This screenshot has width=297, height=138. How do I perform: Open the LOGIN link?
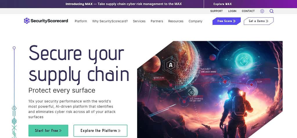pyautogui.click(x=232, y=11)
